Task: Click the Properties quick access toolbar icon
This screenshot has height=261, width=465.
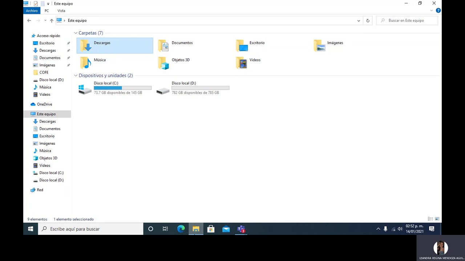Action: coord(36,4)
